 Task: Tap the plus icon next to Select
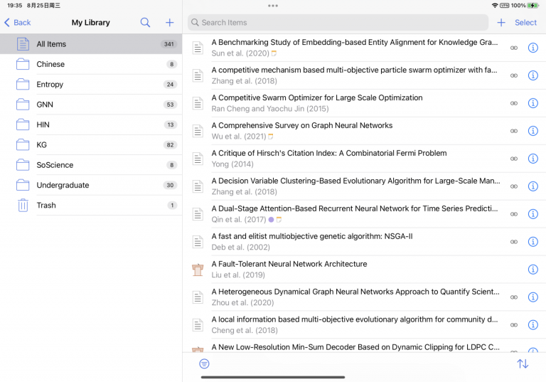[501, 23]
